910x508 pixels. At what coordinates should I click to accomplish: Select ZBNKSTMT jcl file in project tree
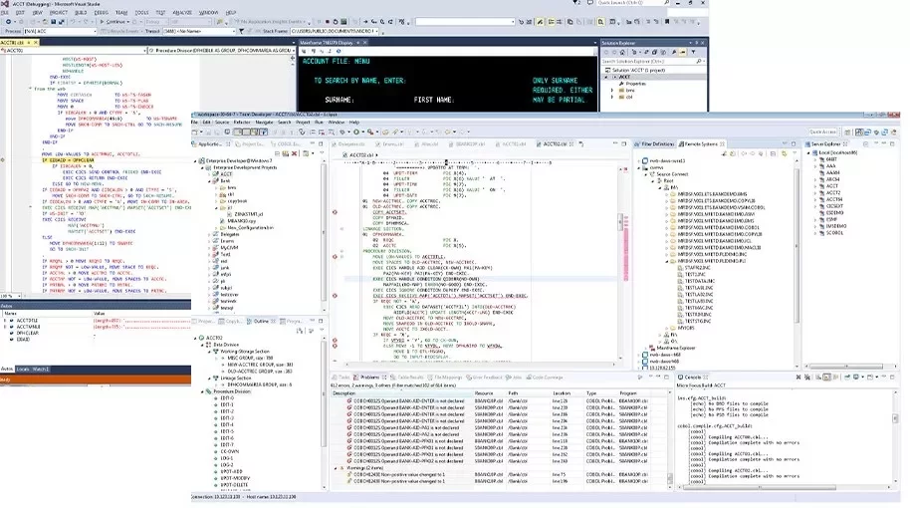click(x=248, y=214)
